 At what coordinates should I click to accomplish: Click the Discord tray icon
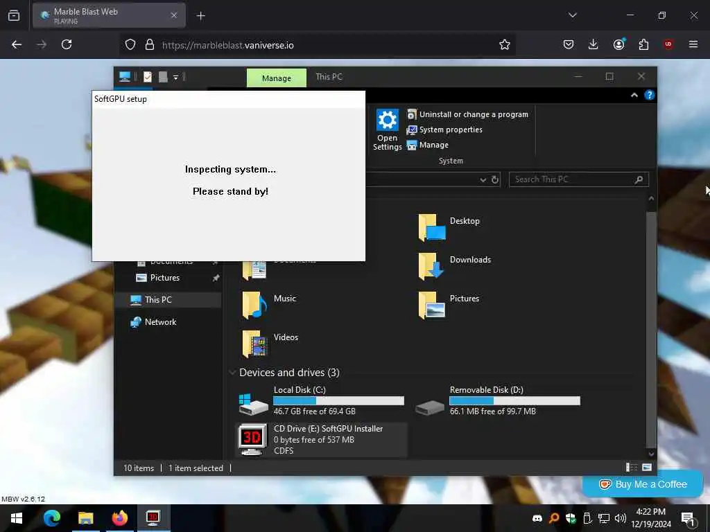tap(537, 518)
